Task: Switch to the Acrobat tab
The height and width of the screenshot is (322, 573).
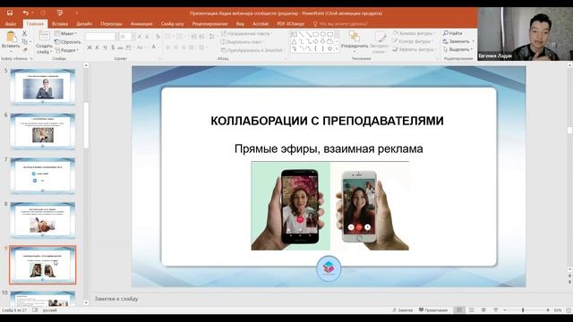Action: point(261,24)
